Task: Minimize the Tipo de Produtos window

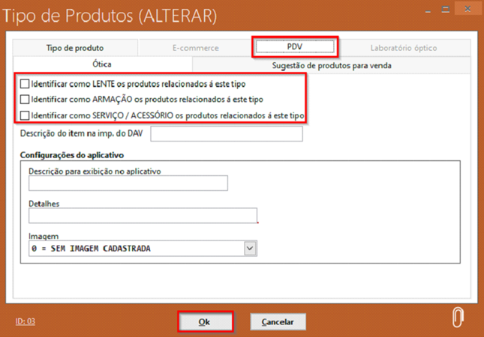Action: point(425,10)
